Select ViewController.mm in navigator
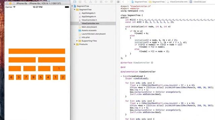Image resolution: width=215 pixels, height=120 pixels. (x=93, y=23)
